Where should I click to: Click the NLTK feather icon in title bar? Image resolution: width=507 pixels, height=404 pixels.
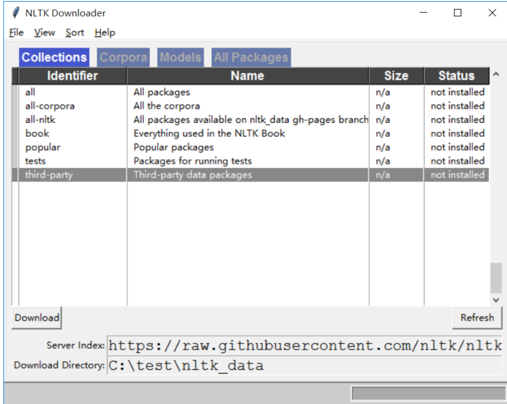[x=16, y=13]
